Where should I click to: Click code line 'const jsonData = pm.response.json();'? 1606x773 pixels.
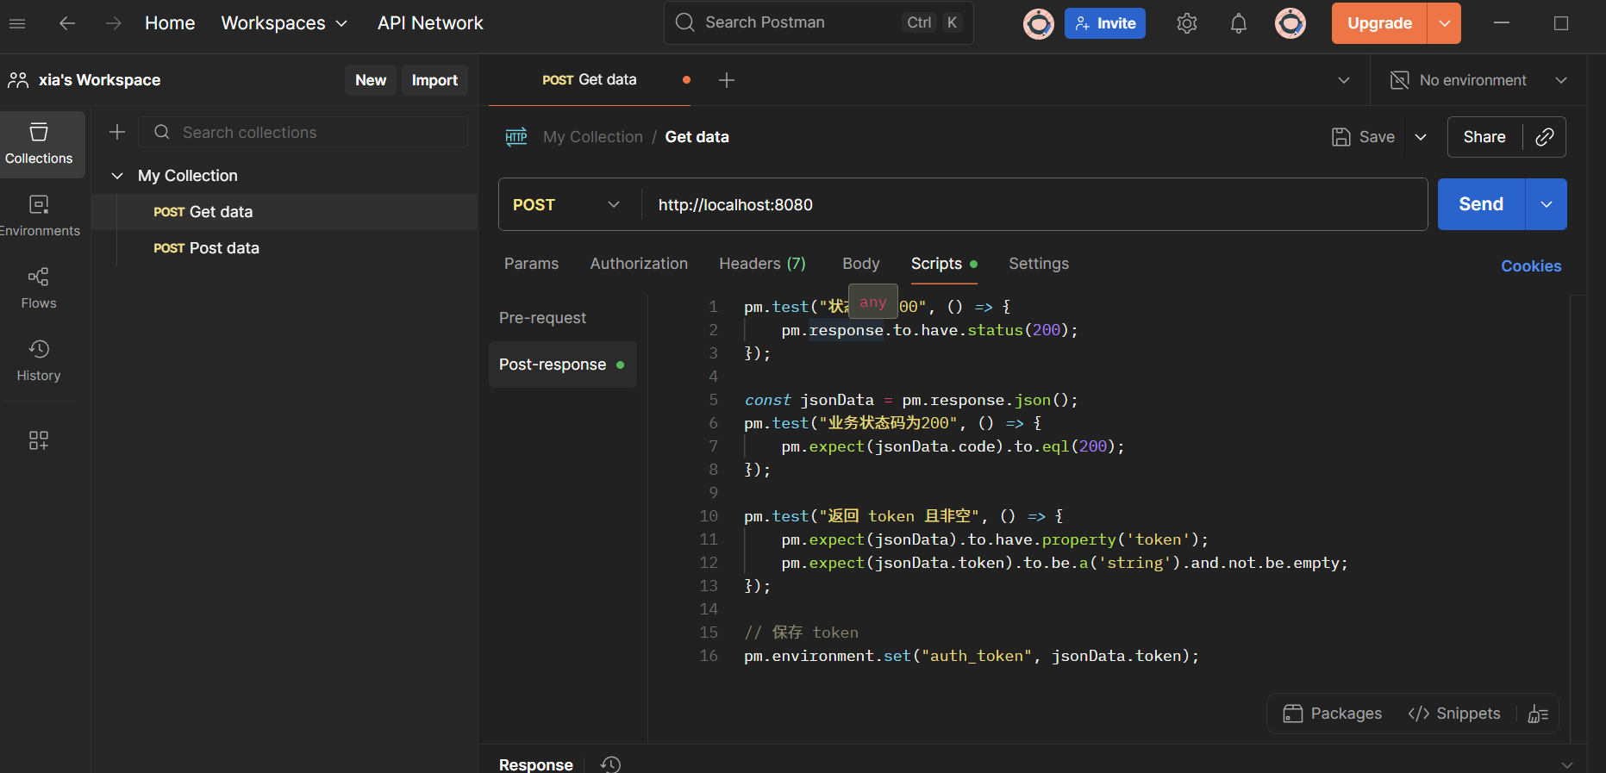tap(911, 400)
